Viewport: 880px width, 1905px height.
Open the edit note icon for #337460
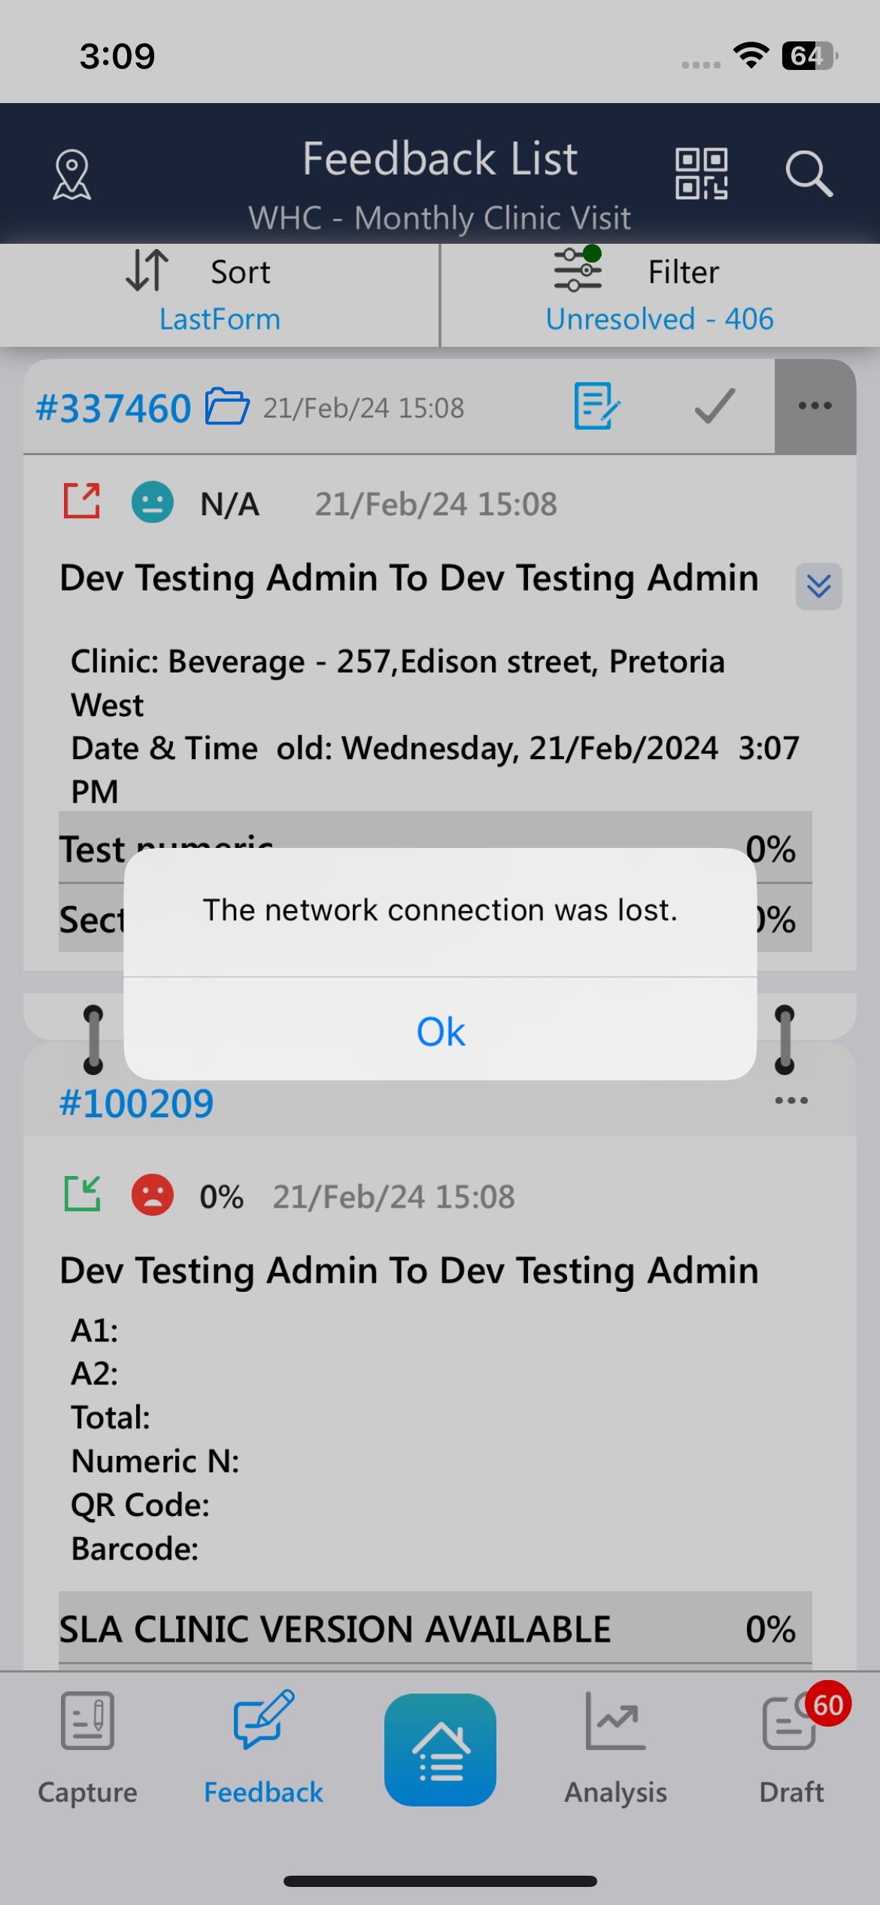596,406
